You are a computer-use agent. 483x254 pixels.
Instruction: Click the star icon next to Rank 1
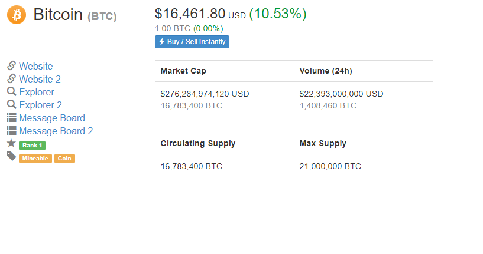coord(11,143)
